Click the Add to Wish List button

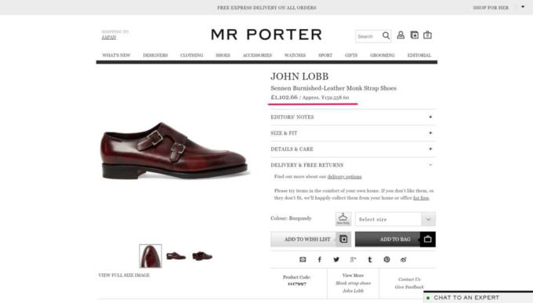point(310,240)
